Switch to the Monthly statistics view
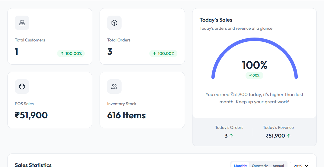This screenshot has height=167, width=324. pyautogui.click(x=240, y=165)
